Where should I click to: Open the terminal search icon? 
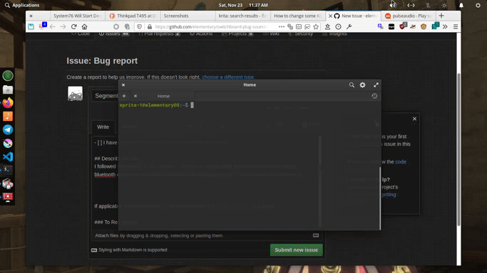[x=352, y=85]
